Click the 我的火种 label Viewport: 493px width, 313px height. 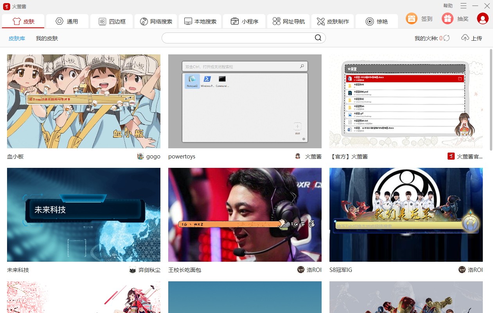(426, 38)
